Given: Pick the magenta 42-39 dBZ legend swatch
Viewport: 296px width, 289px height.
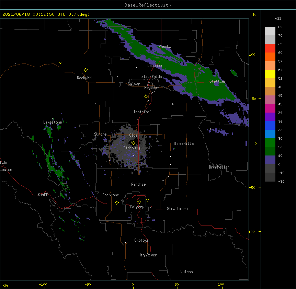Looking at the screenshot, I should (x=270, y=108).
